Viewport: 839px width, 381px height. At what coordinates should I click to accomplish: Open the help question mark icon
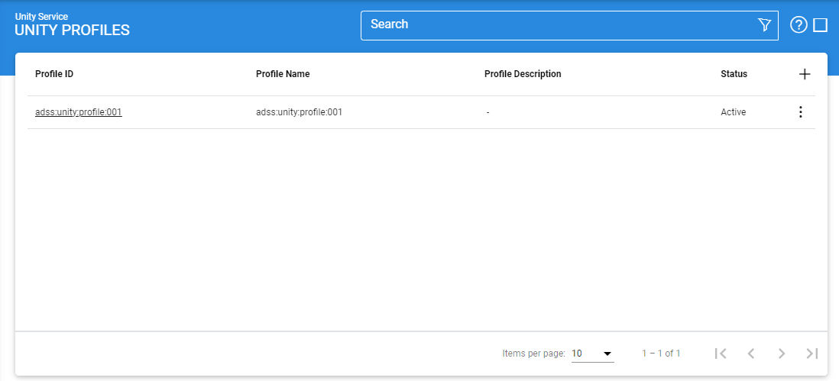coord(799,25)
